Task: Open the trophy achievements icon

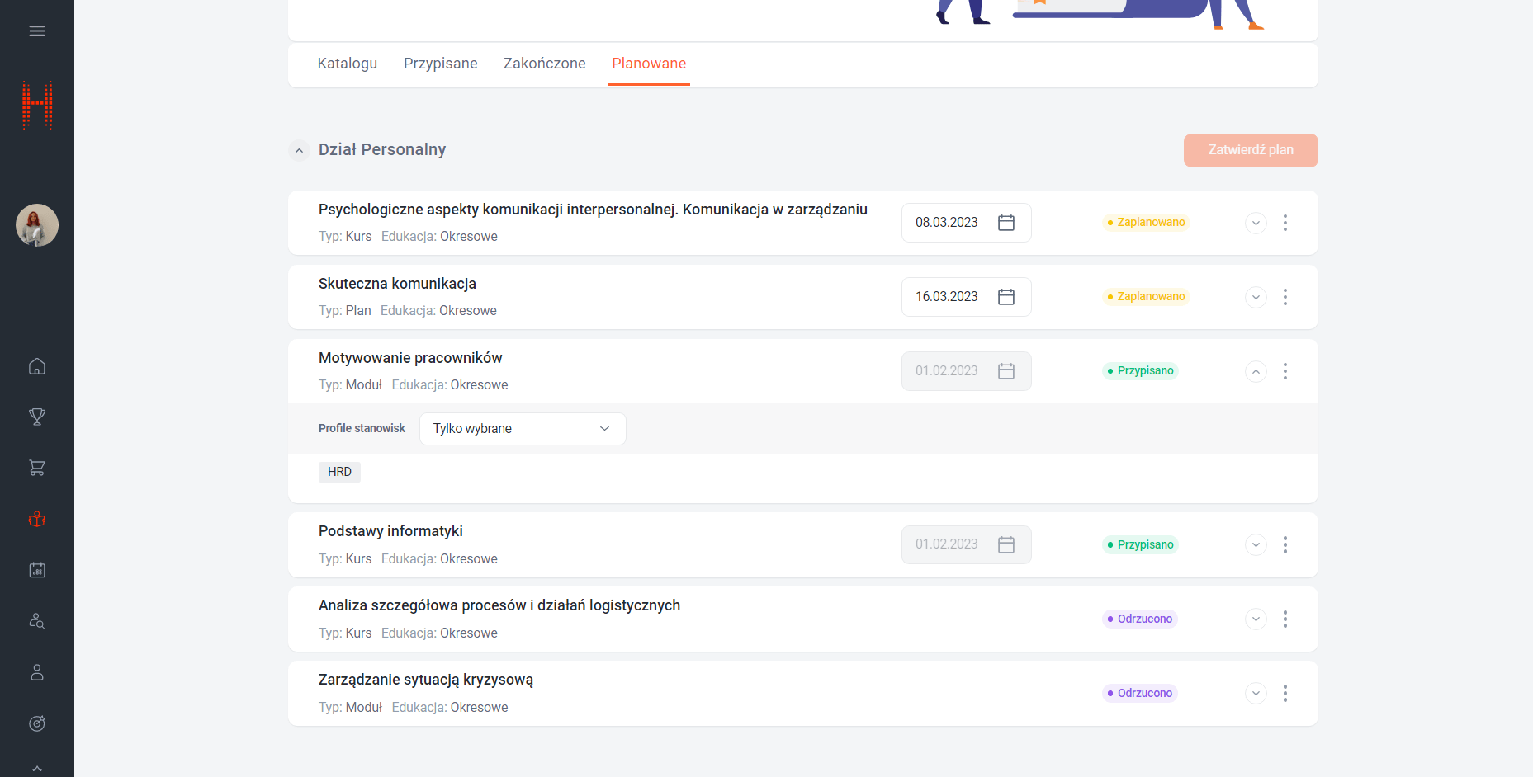Action: pos(37,417)
